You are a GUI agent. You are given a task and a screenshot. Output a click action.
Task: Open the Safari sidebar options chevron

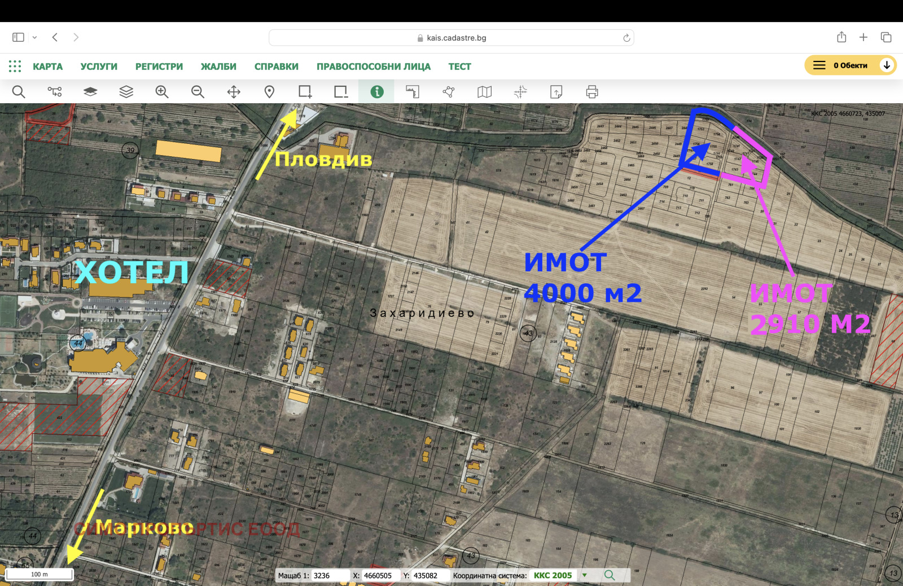click(34, 37)
